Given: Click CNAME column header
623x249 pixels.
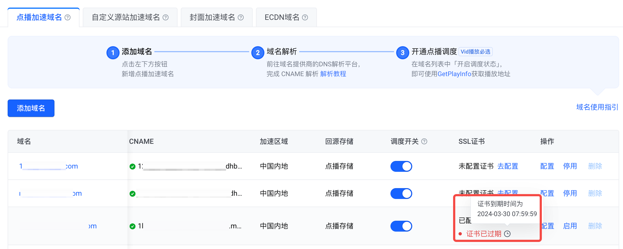Looking at the screenshot, I should tap(141, 141).
